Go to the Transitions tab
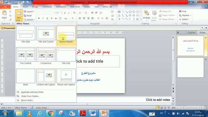Image resolution: width=208 pixels, height=117 pixels. (x=47, y=6)
